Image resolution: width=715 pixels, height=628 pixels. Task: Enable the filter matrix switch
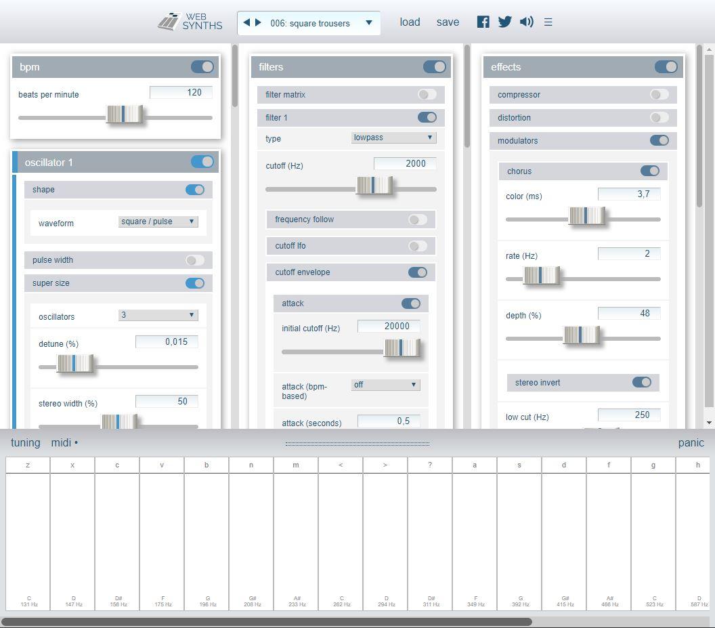[x=427, y=94]
